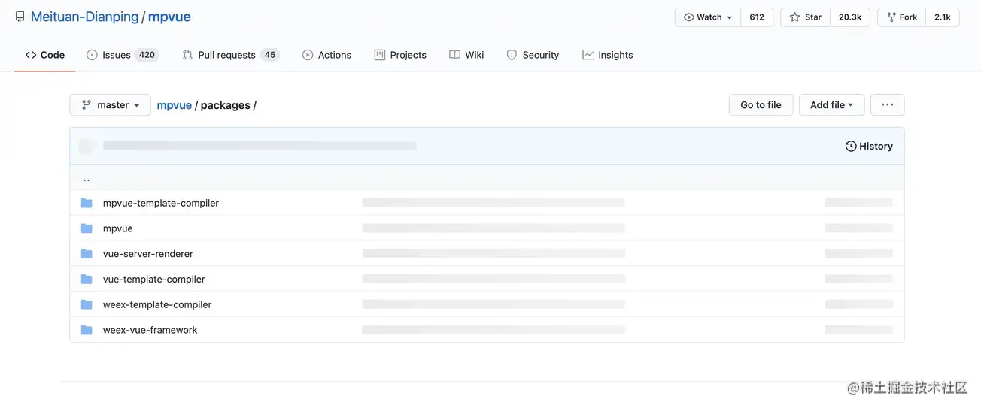Open the master branch selector dropdown

point(110,105)
